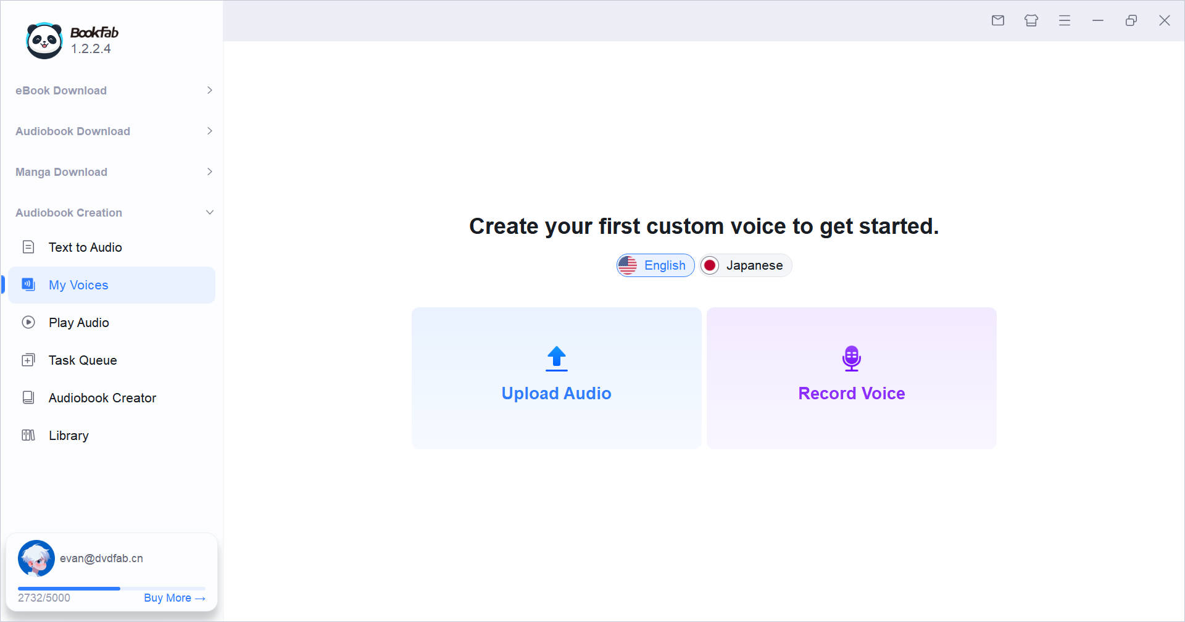Select English voice language option

[655, 265]
